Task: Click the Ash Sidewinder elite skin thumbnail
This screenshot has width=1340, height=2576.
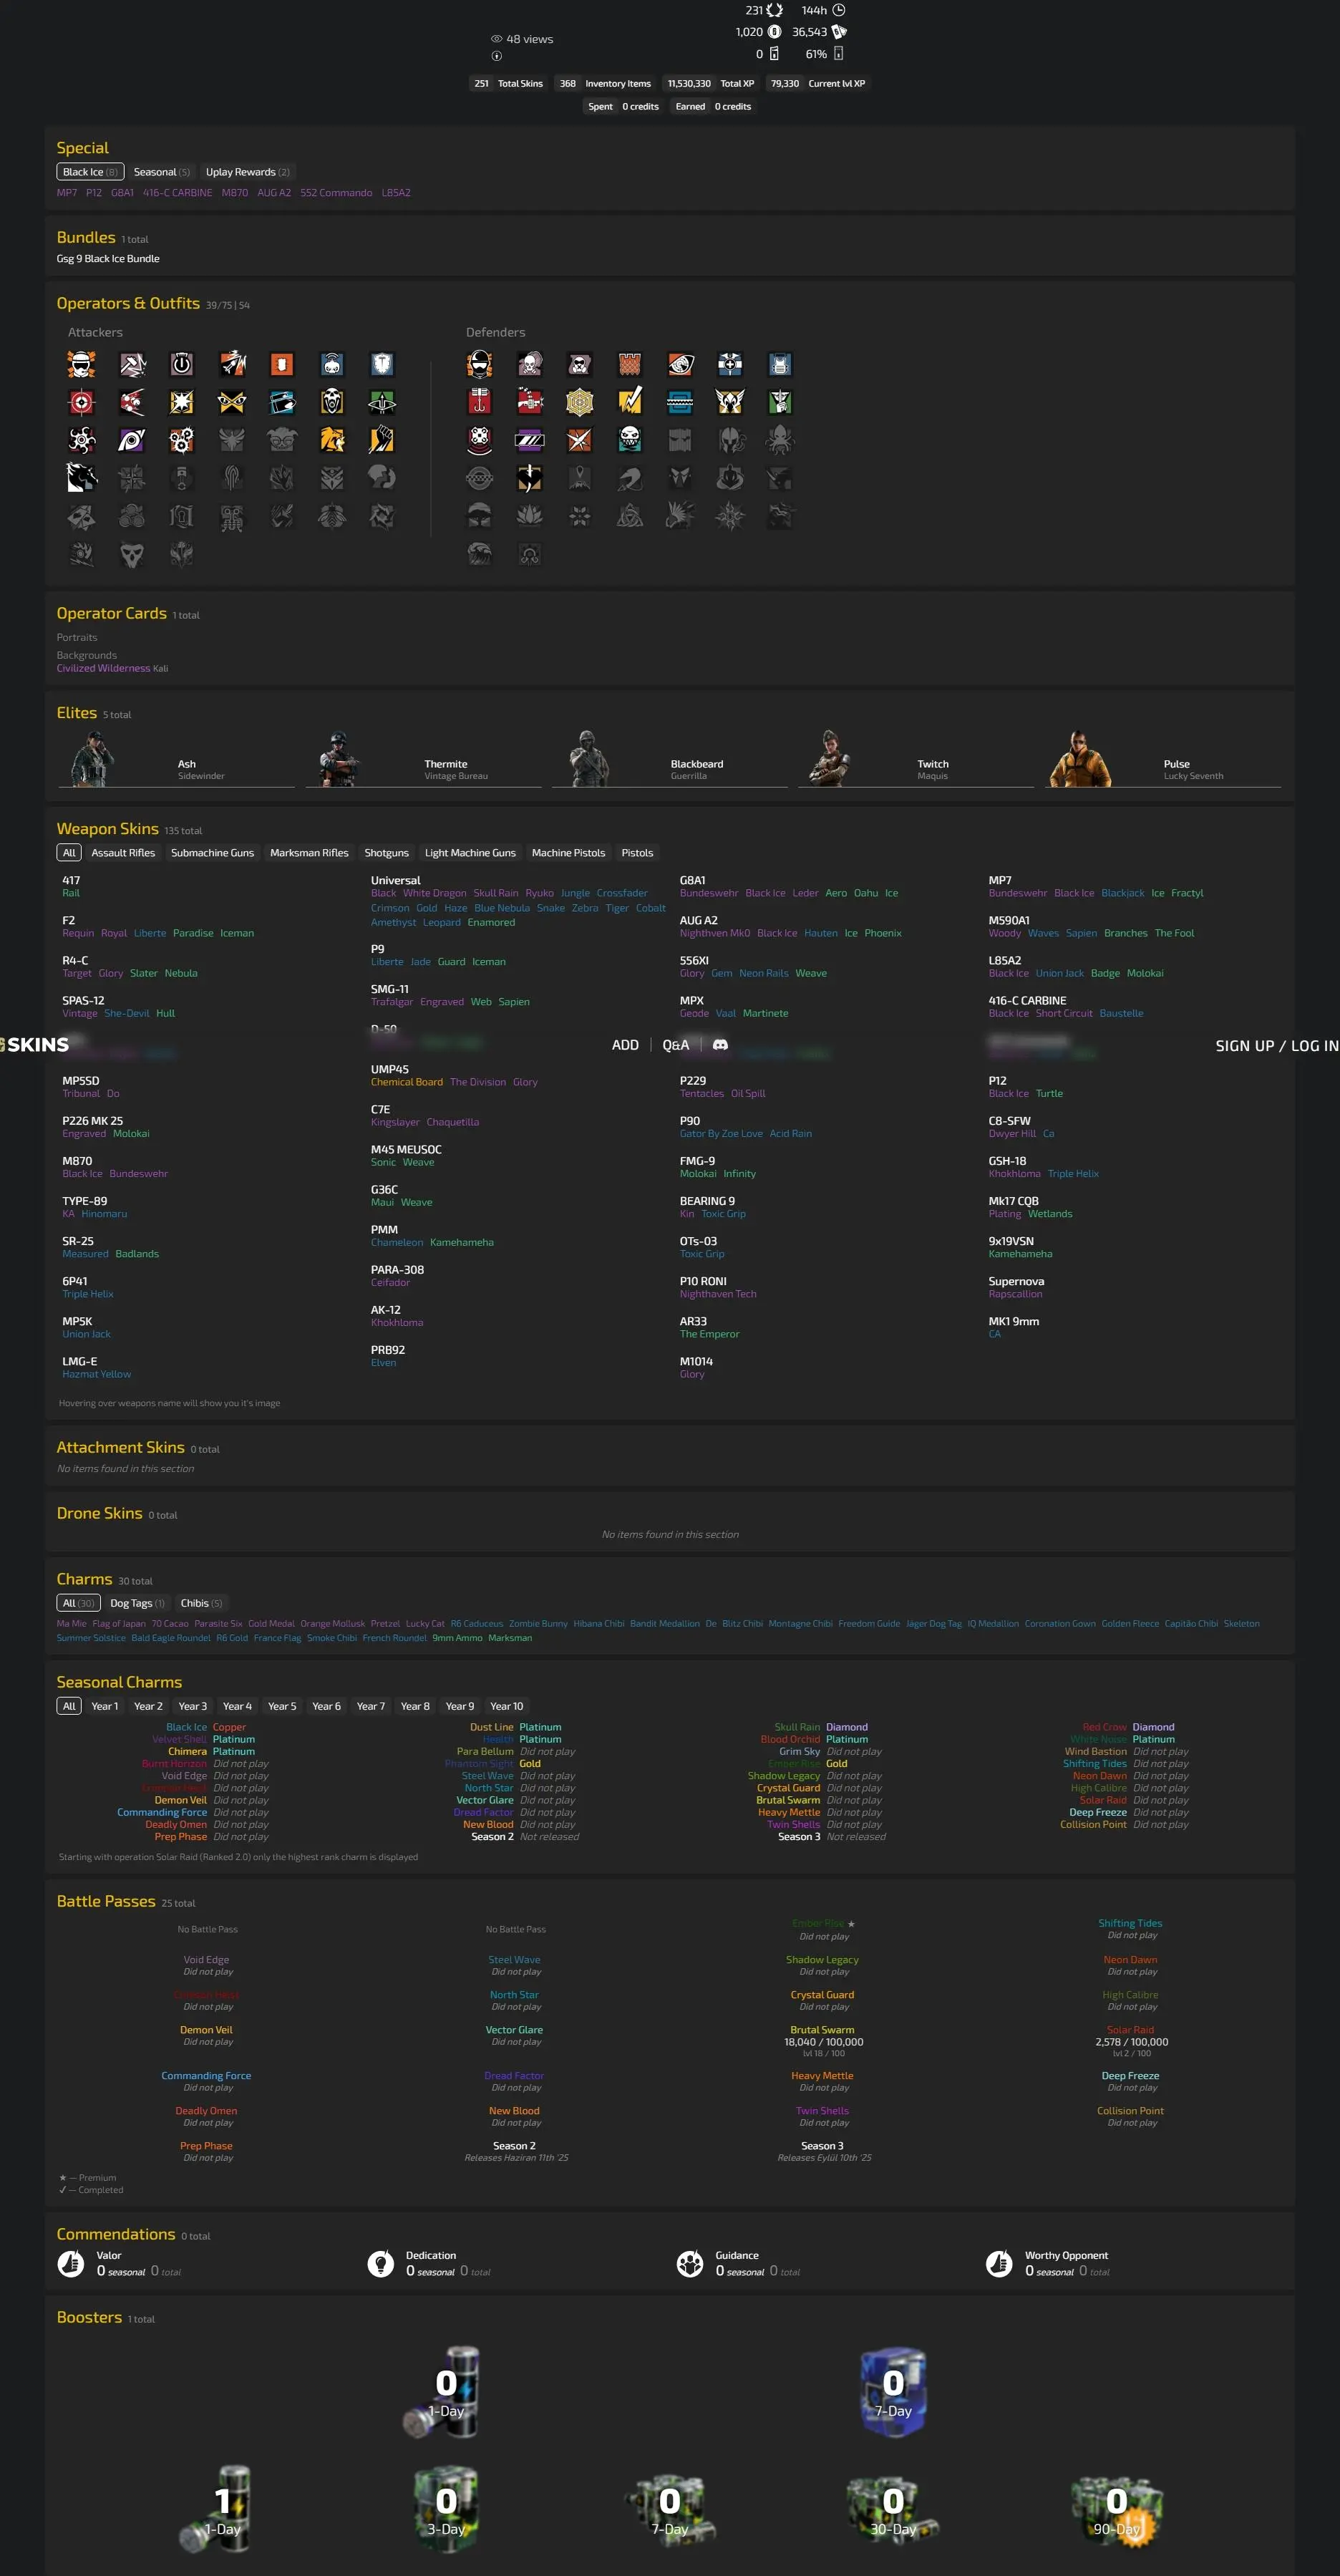Action: 93,759
